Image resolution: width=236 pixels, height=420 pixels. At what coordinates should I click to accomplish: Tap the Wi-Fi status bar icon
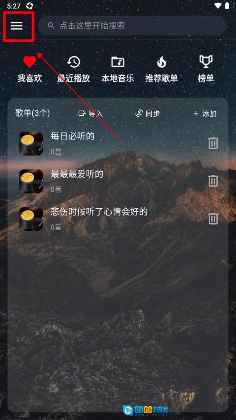(x=218, y=6)
